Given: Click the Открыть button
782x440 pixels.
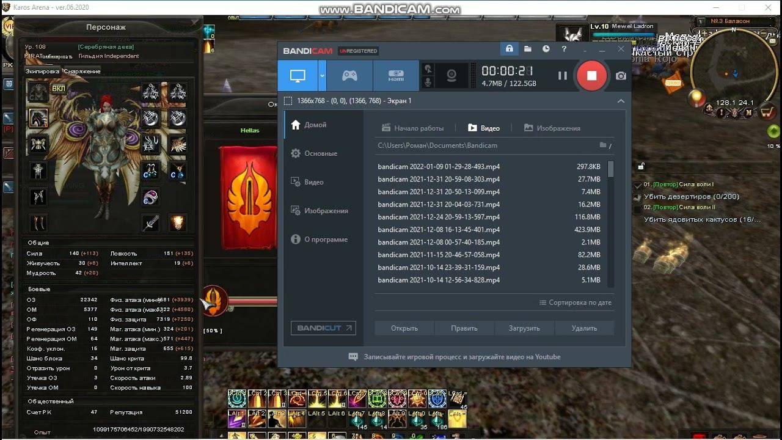Looking at the screenshot, I should click(x=404, y=328).
